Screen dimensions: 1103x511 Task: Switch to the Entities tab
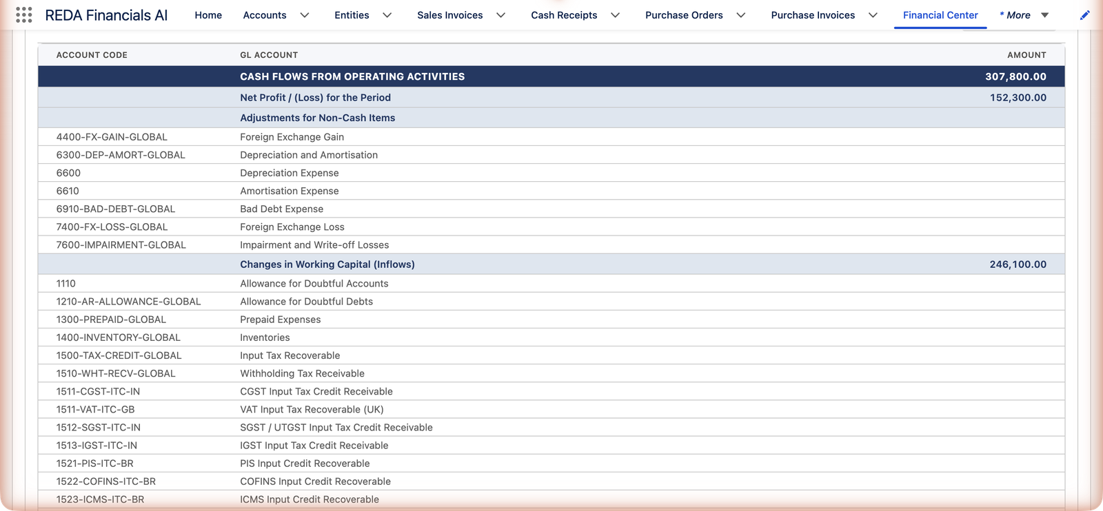click(352, 15)
